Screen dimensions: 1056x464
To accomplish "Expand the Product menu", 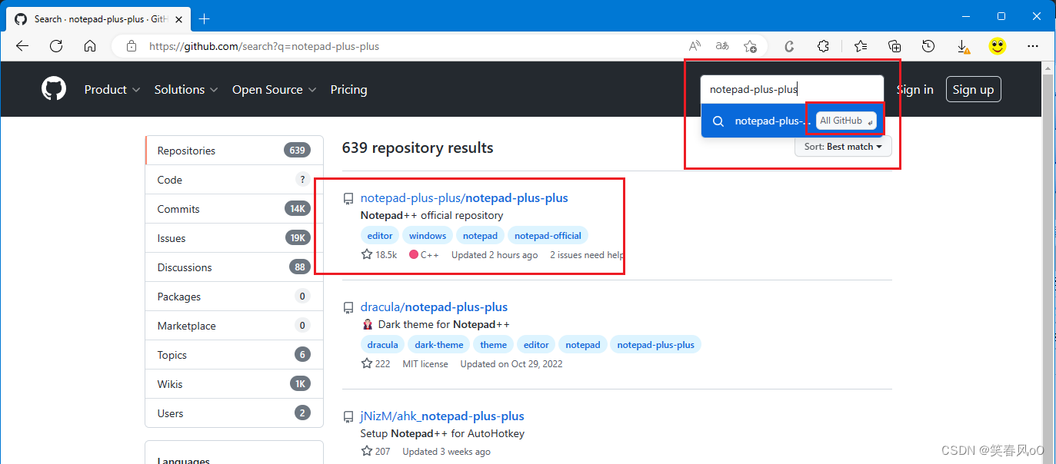I will click(112, 89).
